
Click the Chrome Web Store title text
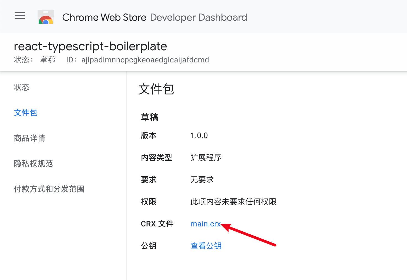pyautogui.click(x=104, y=17)
